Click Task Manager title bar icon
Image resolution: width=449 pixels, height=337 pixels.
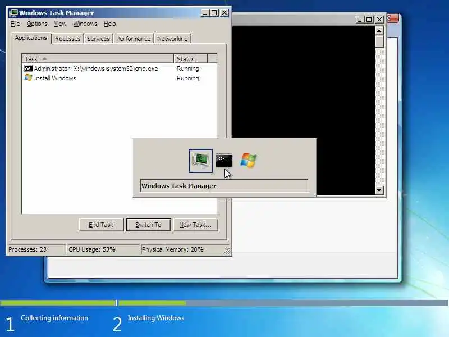(13, 13)
